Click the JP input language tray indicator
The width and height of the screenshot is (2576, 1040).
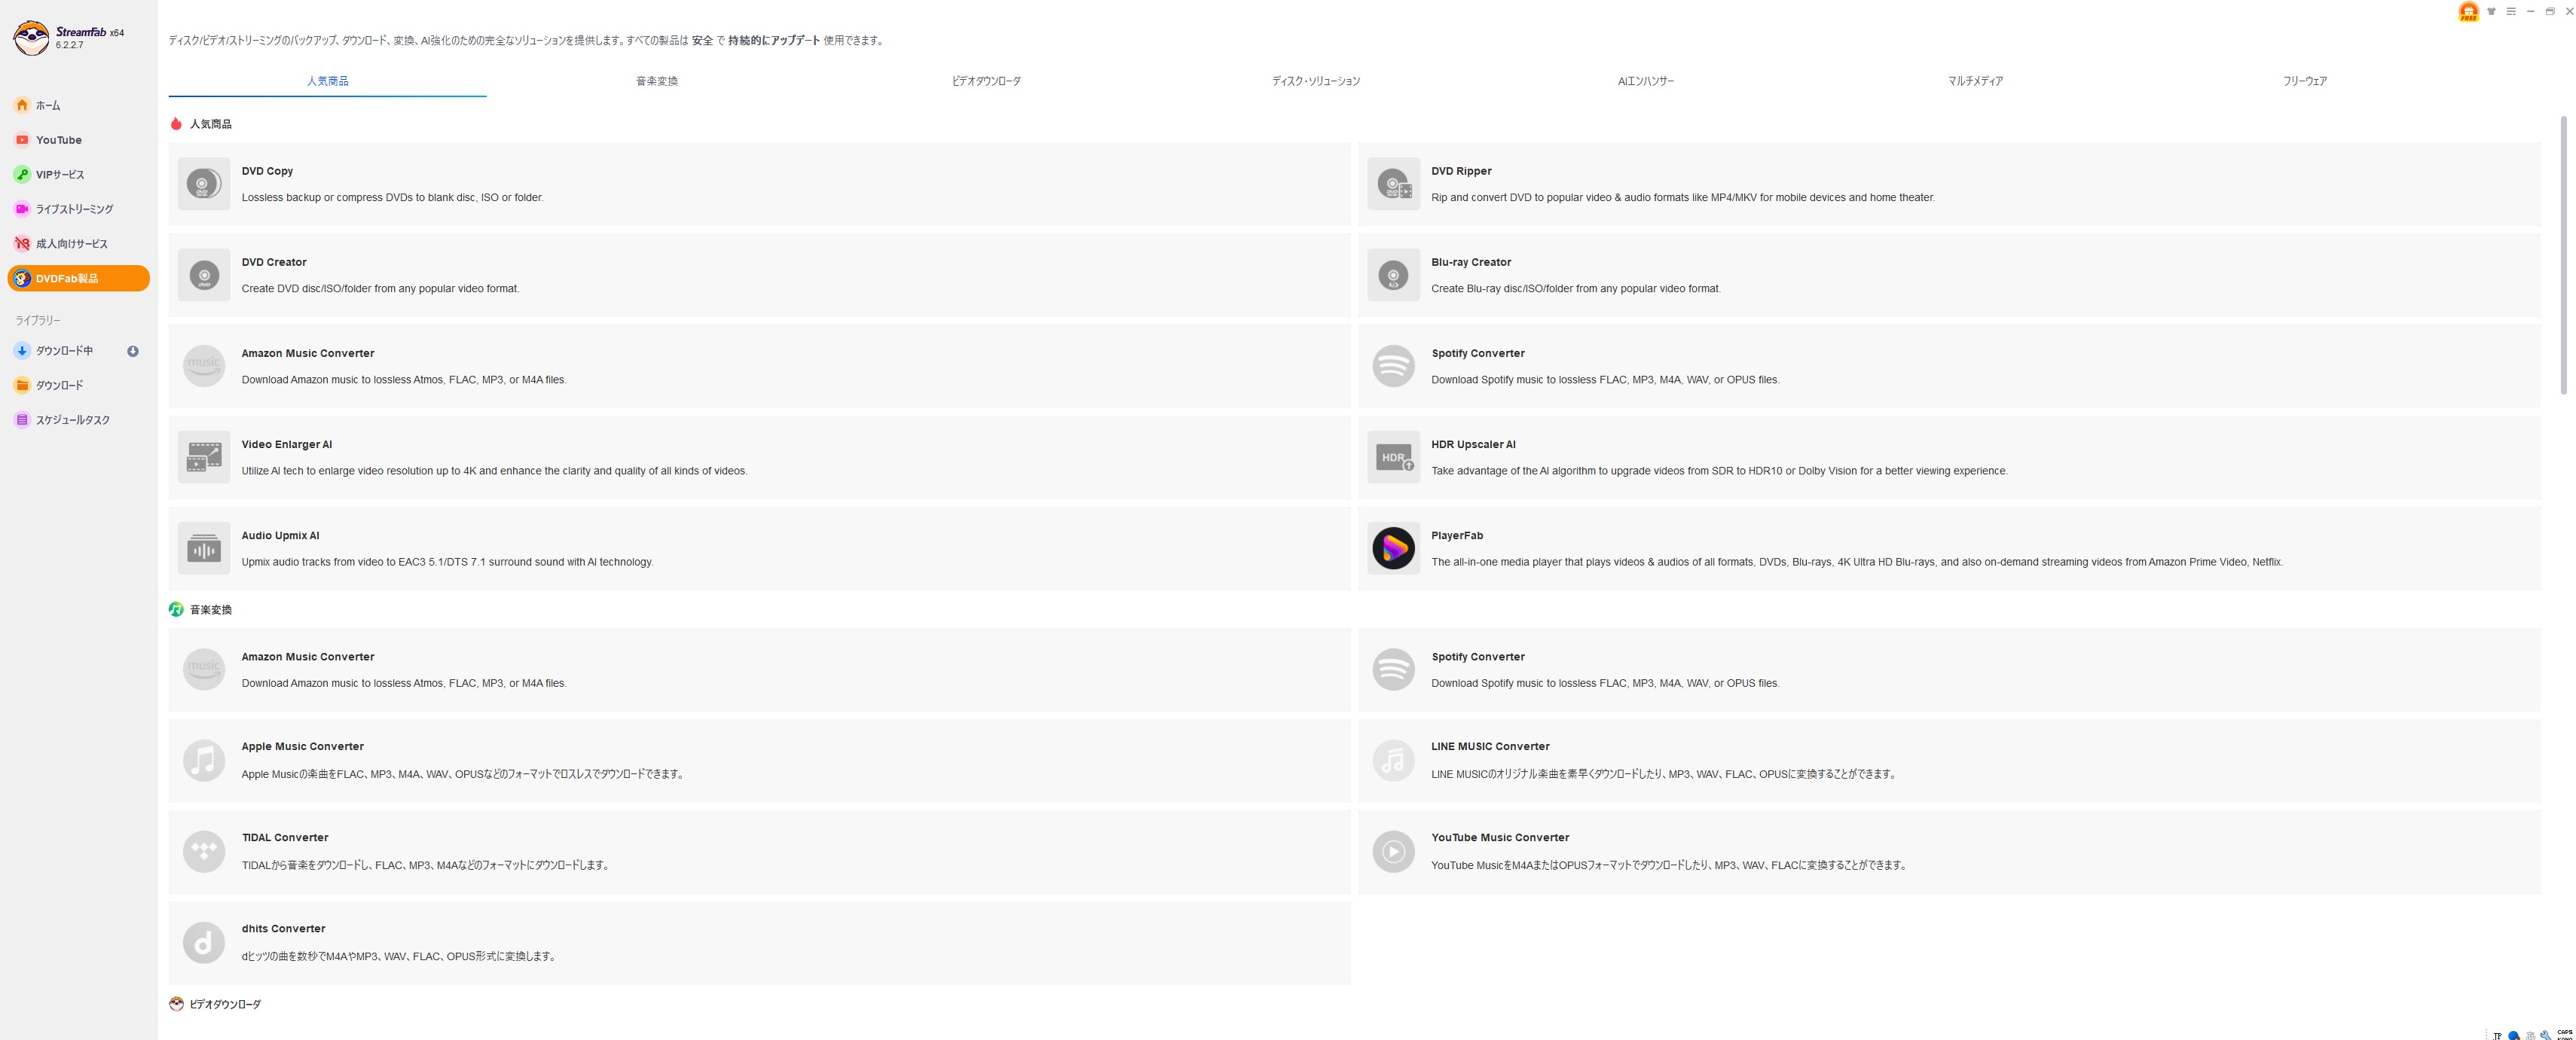(2497, 1035)
